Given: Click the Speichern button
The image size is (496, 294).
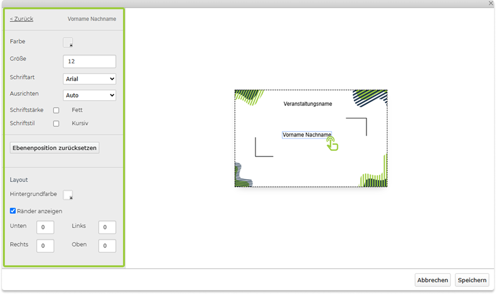Looking at the screenshot, I should tap(472, 280).
